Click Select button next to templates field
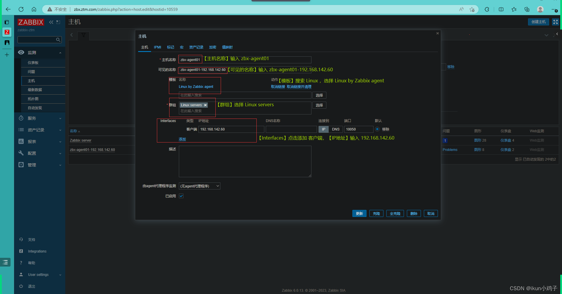This screenshot has width=562, height=294. [319, 95]
